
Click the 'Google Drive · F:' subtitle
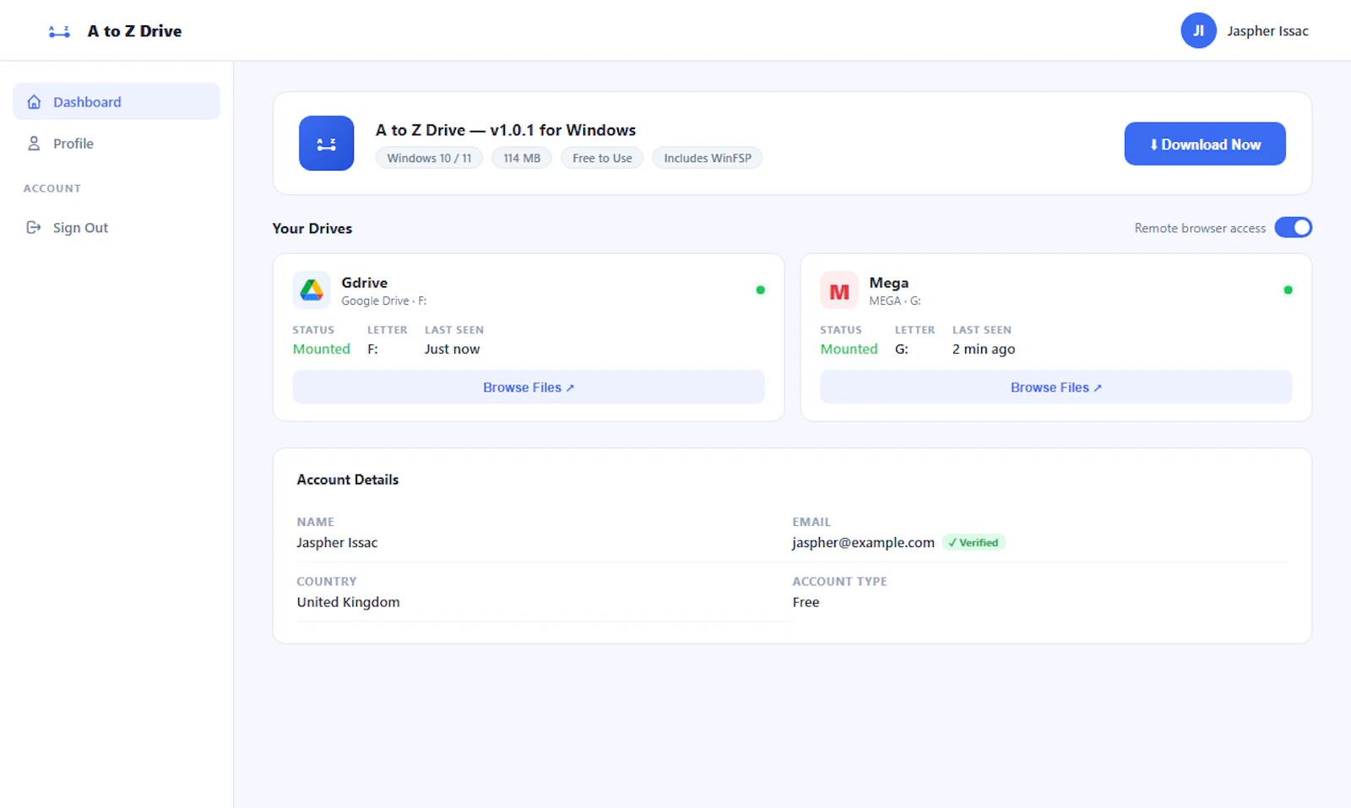pyautogui.click(x=384, y=301)
